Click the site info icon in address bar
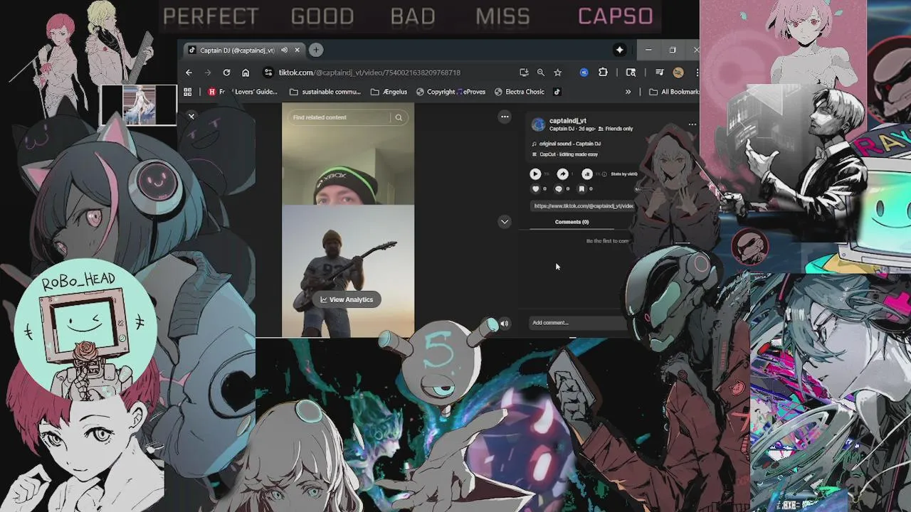 [x=268, y=73]
